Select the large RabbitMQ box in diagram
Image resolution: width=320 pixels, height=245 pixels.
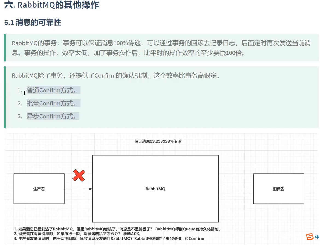coord(155,189)
